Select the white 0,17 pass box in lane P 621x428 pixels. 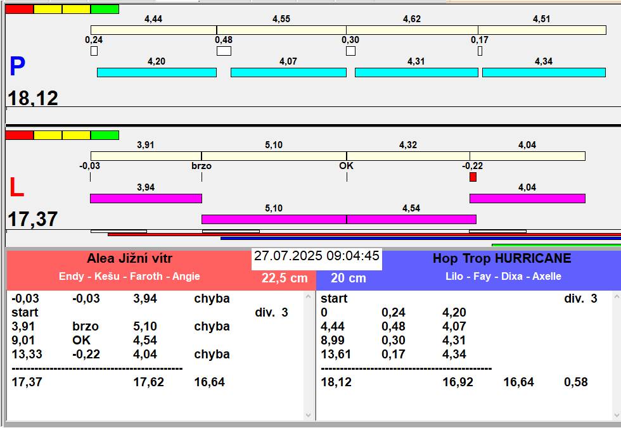point(480,51)
